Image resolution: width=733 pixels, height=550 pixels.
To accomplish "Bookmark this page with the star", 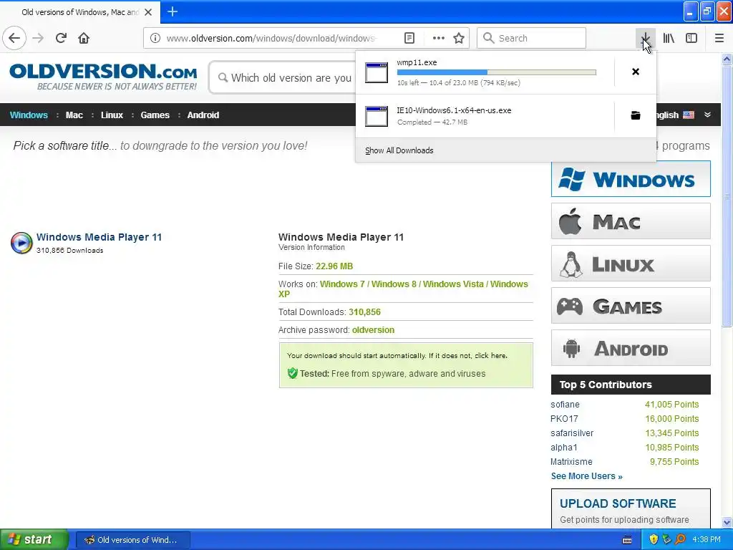I will click(x=459, y=38).
